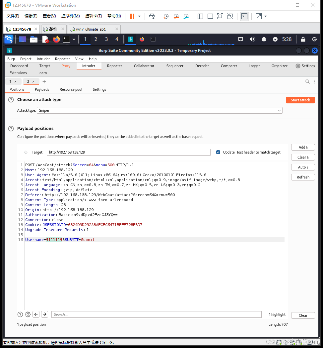This screenshot has height=348, width=323.
Task: Open the Sequencer tab
Action: (175, 66)
